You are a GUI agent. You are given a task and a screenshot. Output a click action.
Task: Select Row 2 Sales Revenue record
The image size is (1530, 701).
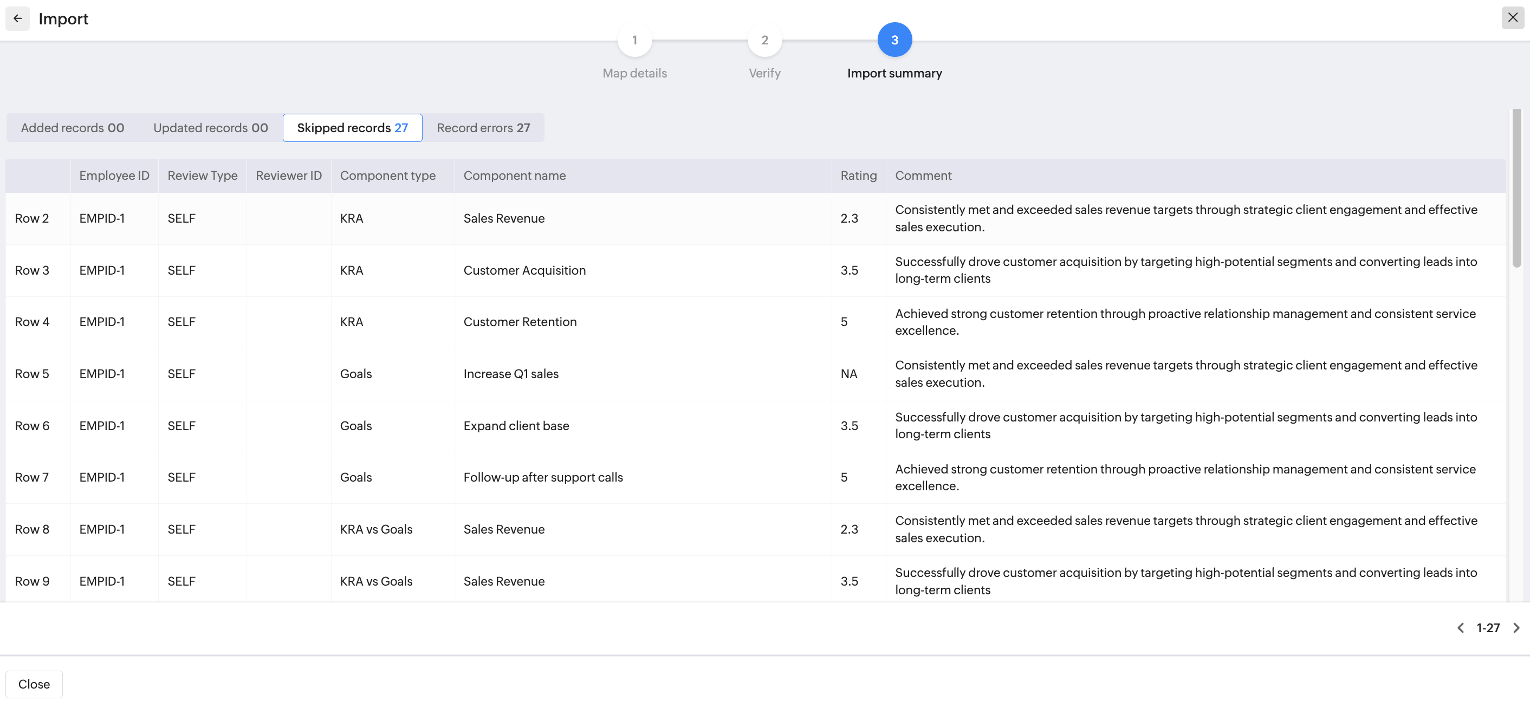504,218
